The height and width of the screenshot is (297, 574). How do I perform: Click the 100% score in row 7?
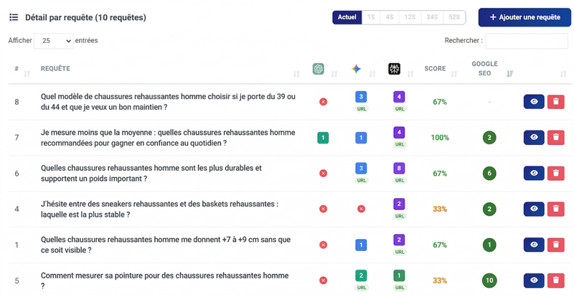click(440, 138)
